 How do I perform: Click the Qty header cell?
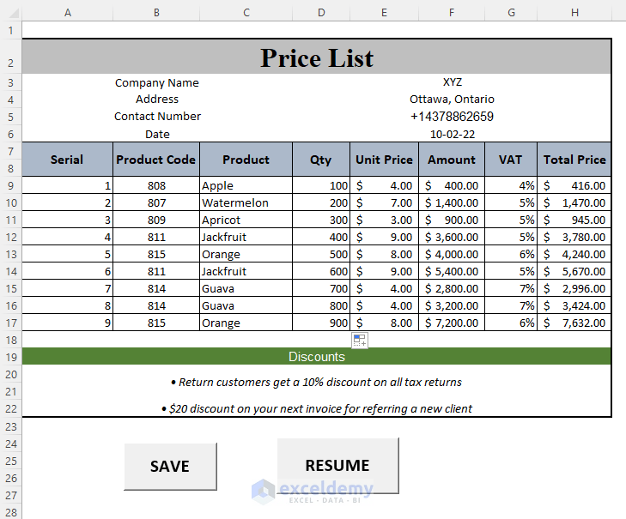pos(321,160)
